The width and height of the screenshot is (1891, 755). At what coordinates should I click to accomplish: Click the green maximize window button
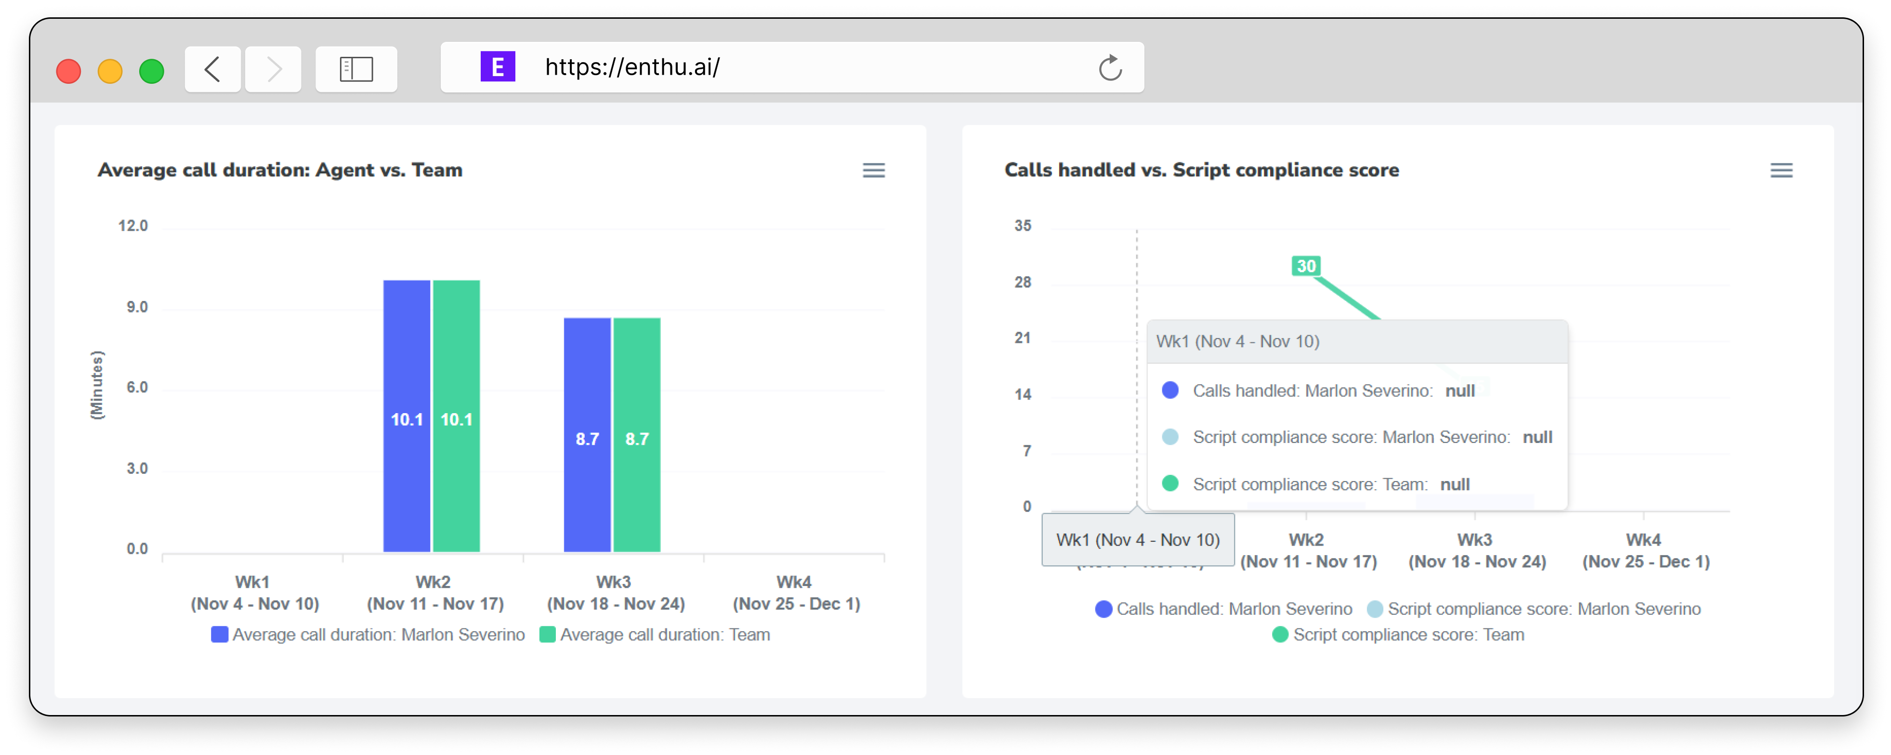(152, 71)
